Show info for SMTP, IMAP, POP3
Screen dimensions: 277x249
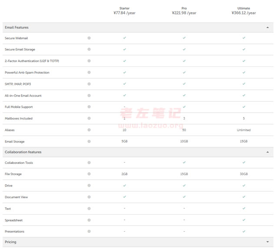pyautogui.click(x=89, y=84)
